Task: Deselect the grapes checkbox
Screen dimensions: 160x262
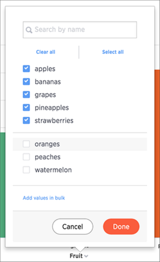Action: pyautogui.click(x=26, y=95)
